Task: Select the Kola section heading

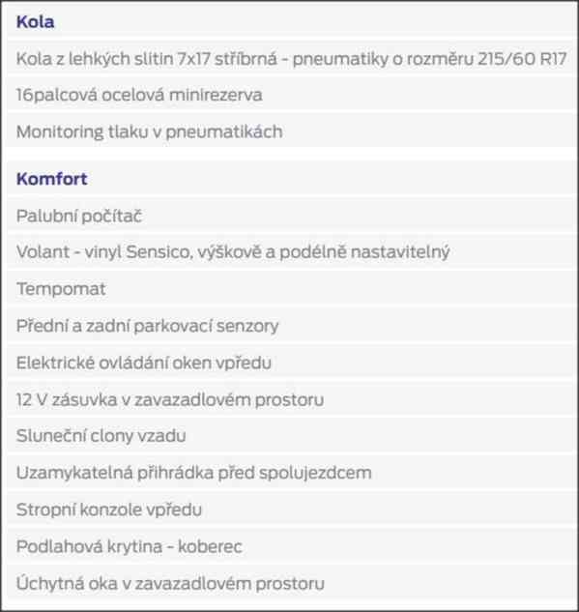Action: coord(35,22)
